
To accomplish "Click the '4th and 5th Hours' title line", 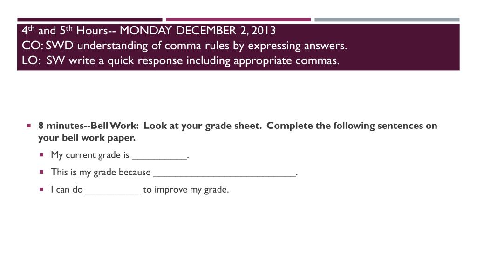I will (149, 31).
